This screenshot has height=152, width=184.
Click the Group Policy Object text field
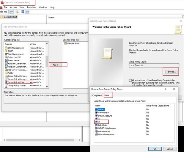coord(154,65)
